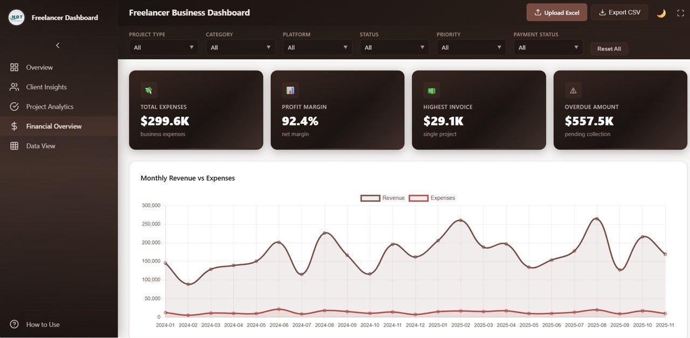Image resolution: width=690 pixels, height=338 pixels.
Task: Toggle dark mode with the moon icon
Action: pos(661,12)
